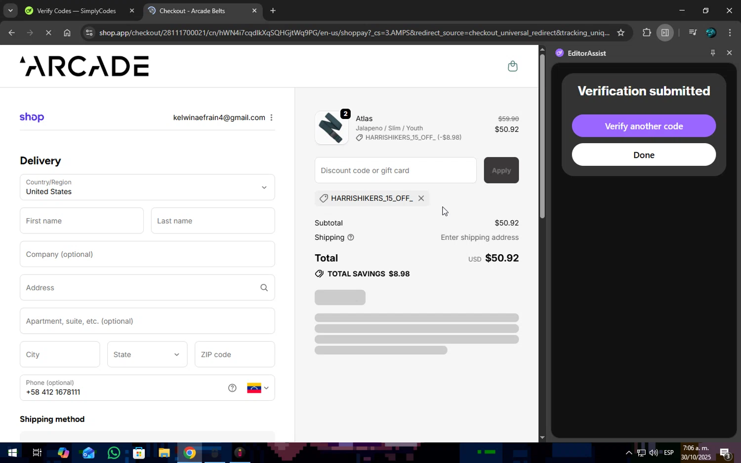Open Microsoft Store from the taskbar
Viewport: 741px width, 463px height.
tap(139, 453)
